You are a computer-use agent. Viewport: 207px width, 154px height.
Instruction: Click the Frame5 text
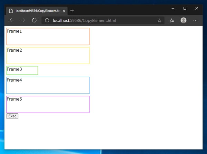point(14,99)
